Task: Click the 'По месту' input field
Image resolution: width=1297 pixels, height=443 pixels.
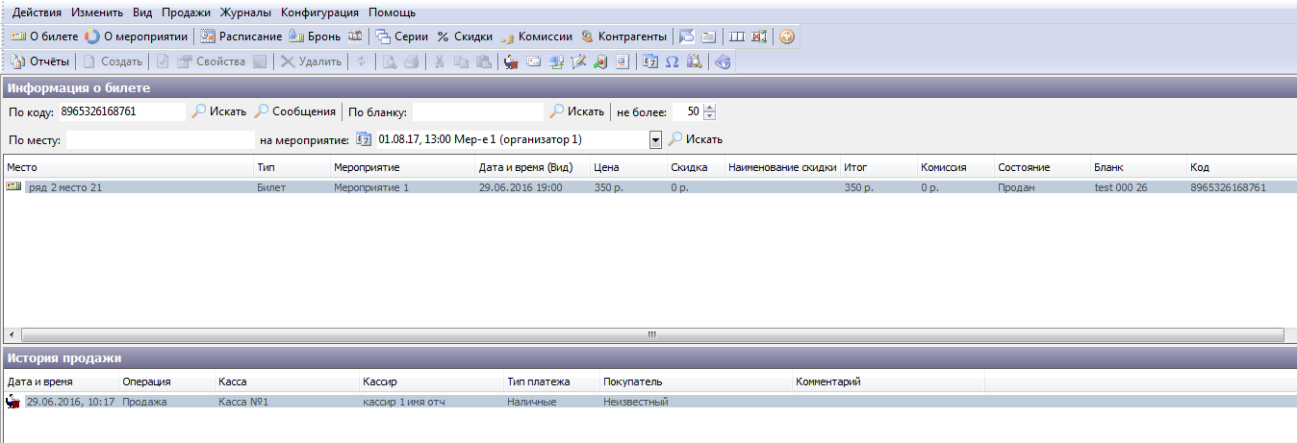Action: pyautogui.click(x=160, y=140)
